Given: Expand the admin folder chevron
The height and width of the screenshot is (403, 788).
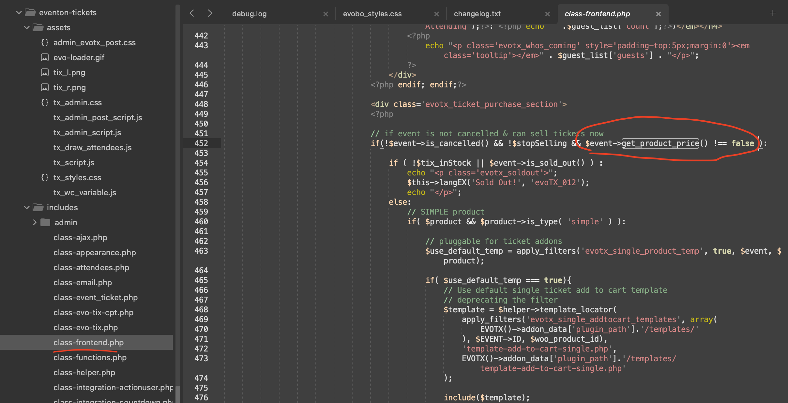Looking at the screenshot, I should click(35, 223).
